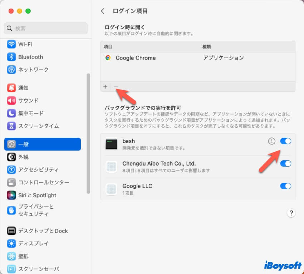Click bash item name text
Screen dimensions: 304x274
tap(128, 141)
